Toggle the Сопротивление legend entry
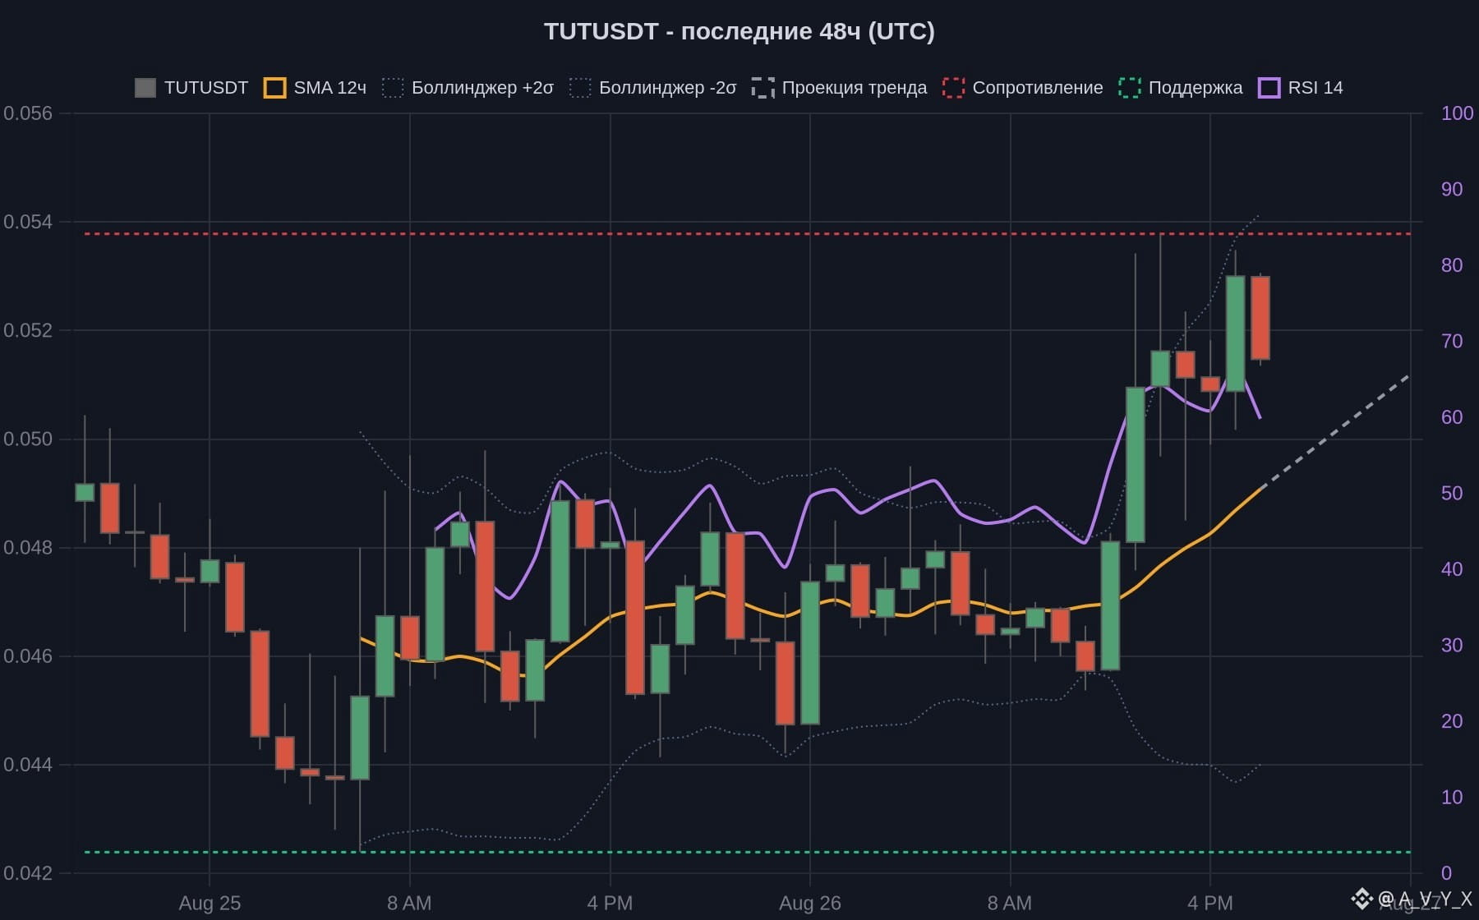 coord(1023,88)
